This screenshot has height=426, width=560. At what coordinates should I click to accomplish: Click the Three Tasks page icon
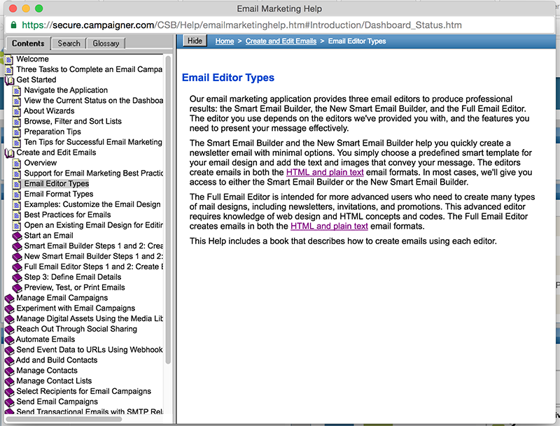tap(9, 69)
